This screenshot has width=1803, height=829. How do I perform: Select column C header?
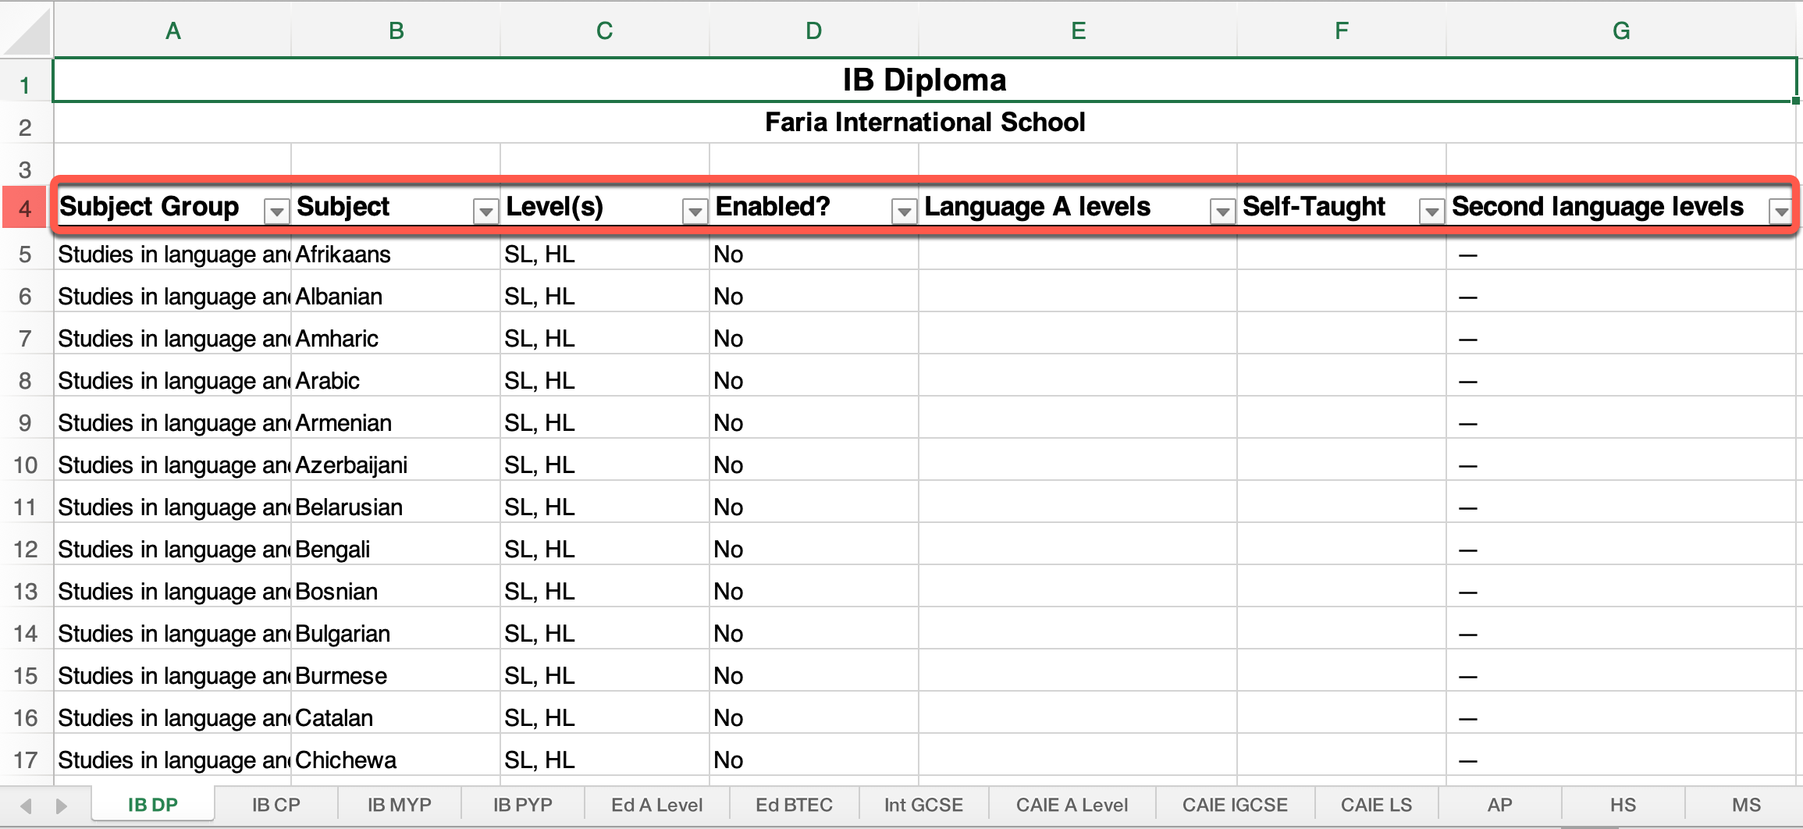pyautogui.click(x=605, y=30)
